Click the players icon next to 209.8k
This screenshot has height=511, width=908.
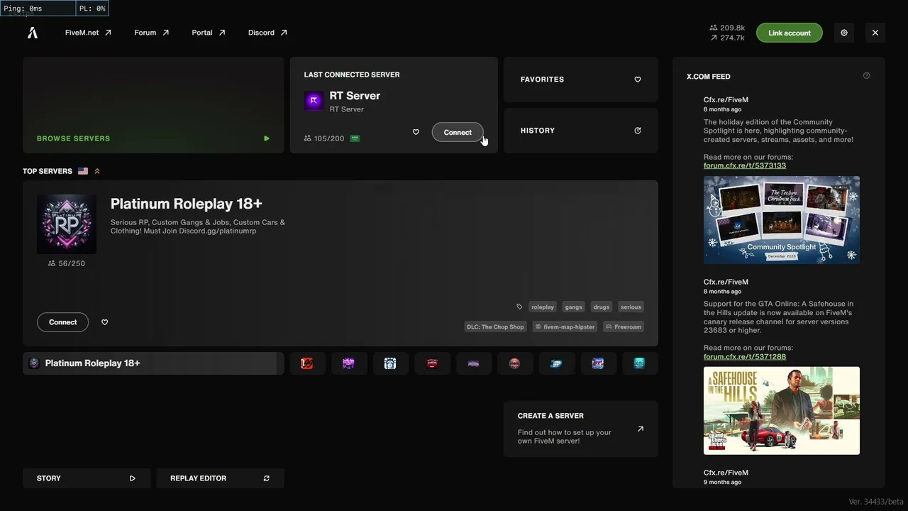click(714, 28)
